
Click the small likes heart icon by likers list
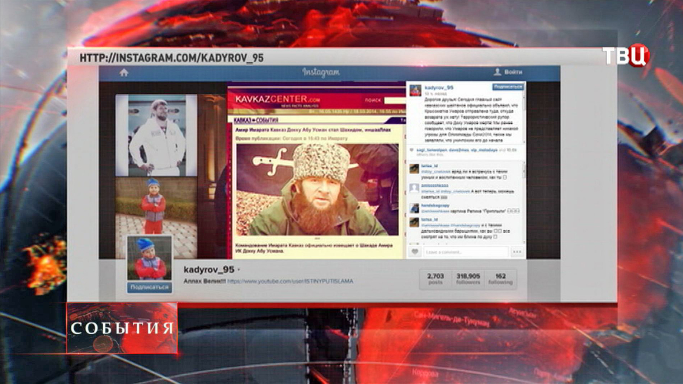pyautogui.click(x=412, y=150)
